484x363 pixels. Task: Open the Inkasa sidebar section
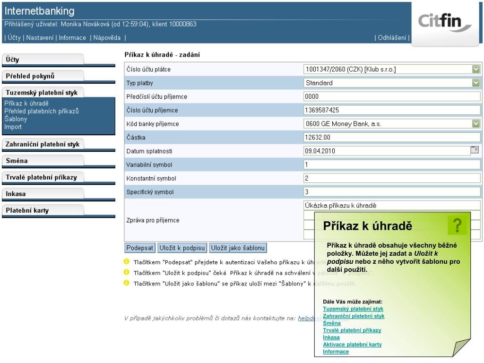click(43, 194)
